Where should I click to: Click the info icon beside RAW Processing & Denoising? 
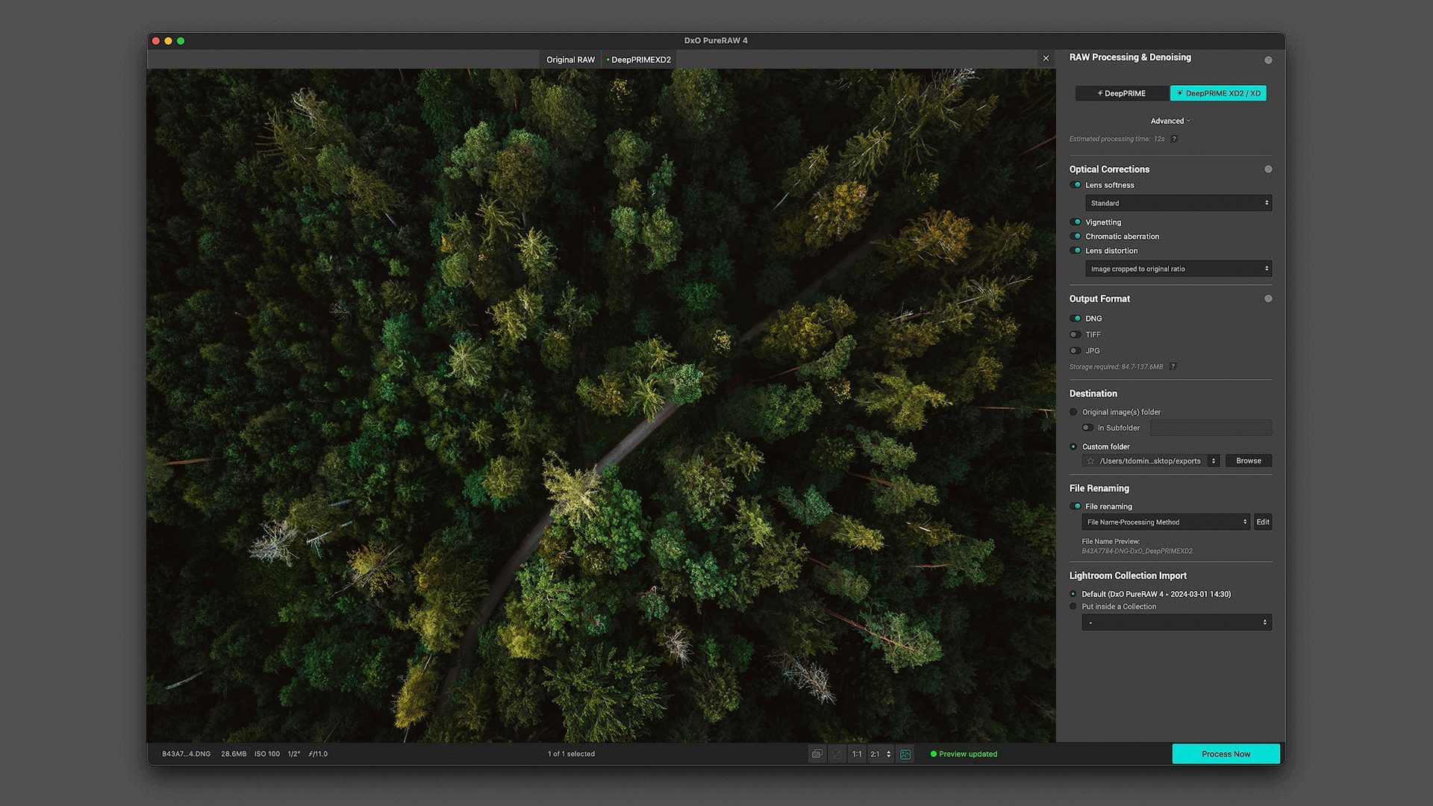click(x=1268, y=60)
